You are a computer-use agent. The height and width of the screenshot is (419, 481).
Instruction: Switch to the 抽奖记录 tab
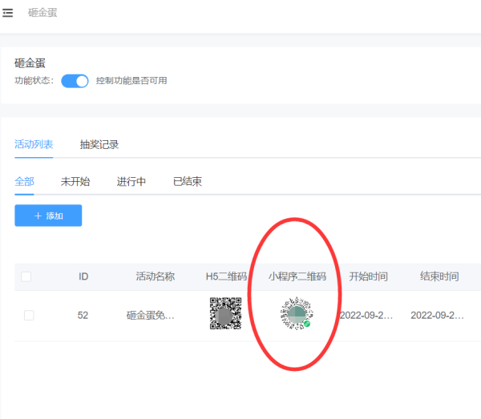click(x=99, y=144)
